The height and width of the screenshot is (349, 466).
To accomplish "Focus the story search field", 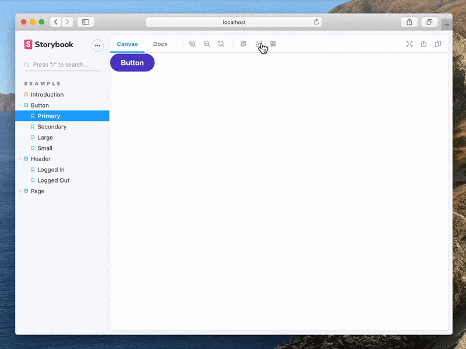I will (x=62, y=65).
